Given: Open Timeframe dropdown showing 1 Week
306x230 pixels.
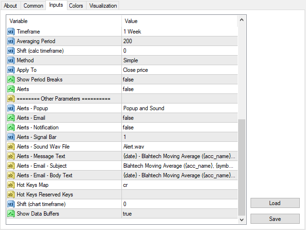Looking at the screenshot, I should (x=179, y=32).
